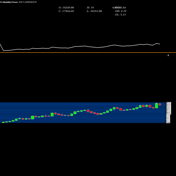Click the orange horizontal indicator line
This screenshot has width=176, height=176.
(88, 52)
